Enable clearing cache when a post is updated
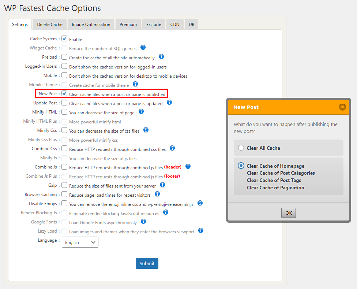 [64, 103]
